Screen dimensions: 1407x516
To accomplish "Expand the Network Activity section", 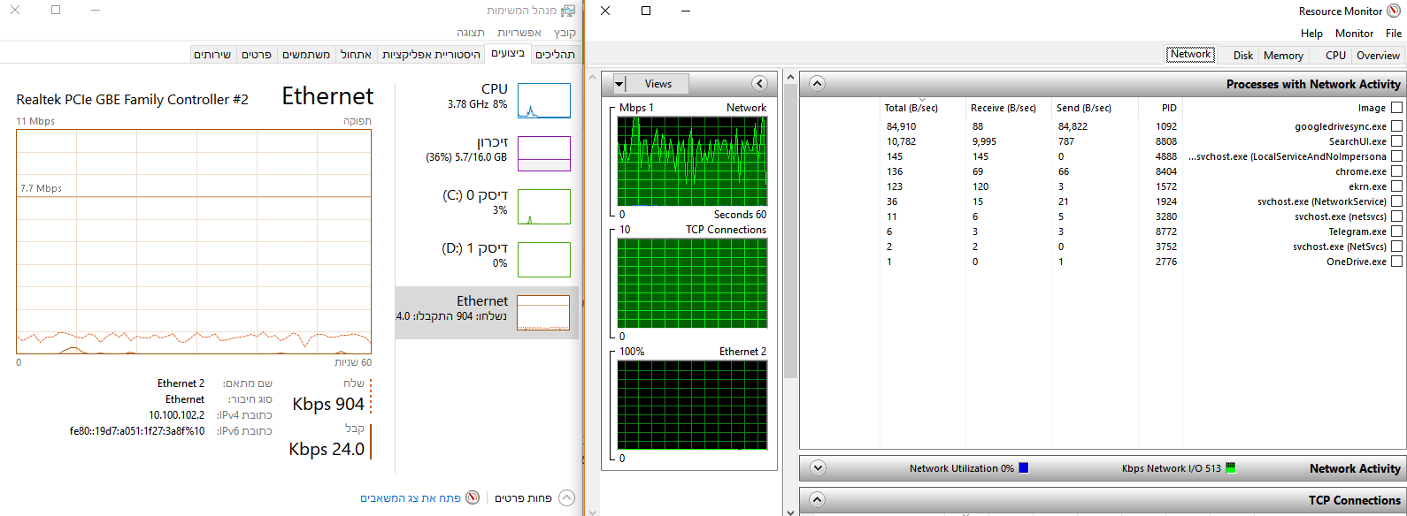I will click(x=817, y=468).
